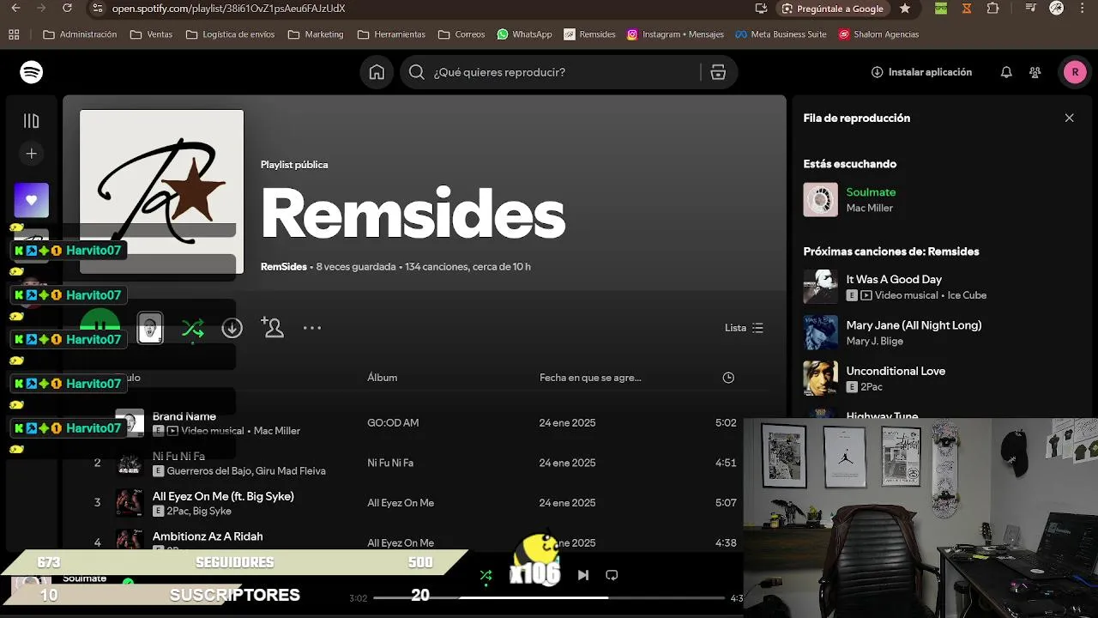Open the Browse icon beside search field
The image size is (1098, 618).
click(718, 72)
